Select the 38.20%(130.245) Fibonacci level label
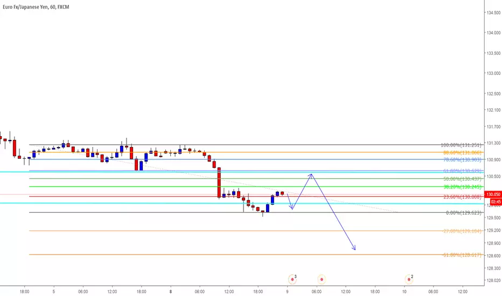Screen dimensions: 502x296 pyautogui.click(x=462, y=187)
